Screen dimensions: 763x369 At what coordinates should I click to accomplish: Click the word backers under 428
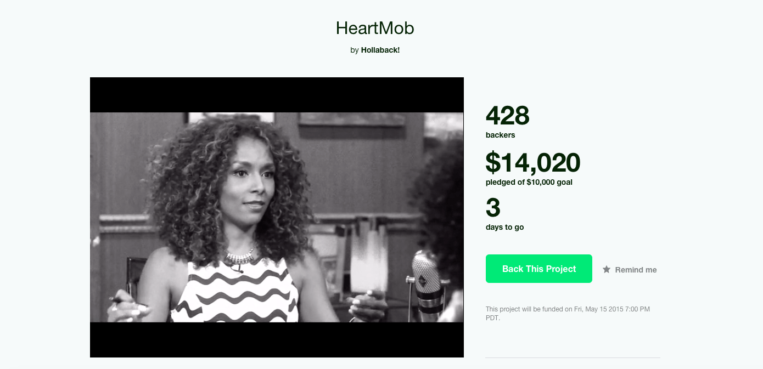[x=501, y=135]
